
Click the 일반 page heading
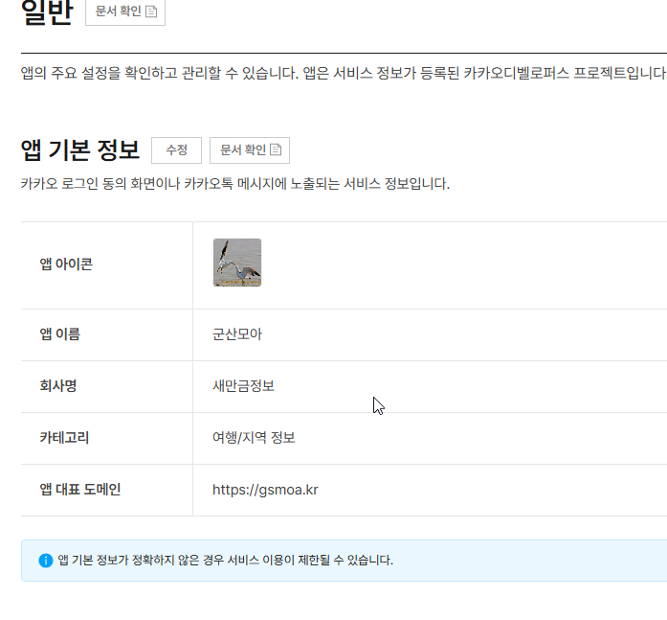[x=46, y=11]
